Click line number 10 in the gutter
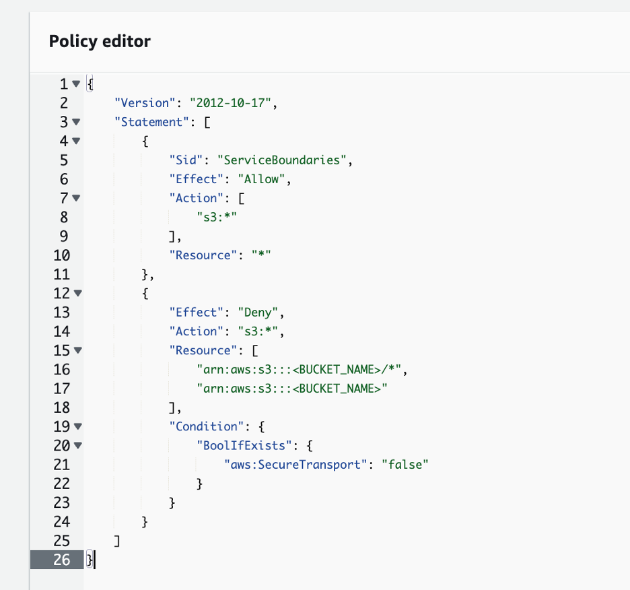The width and height of the screenshot is (630, 590). [x=61, y=255]
